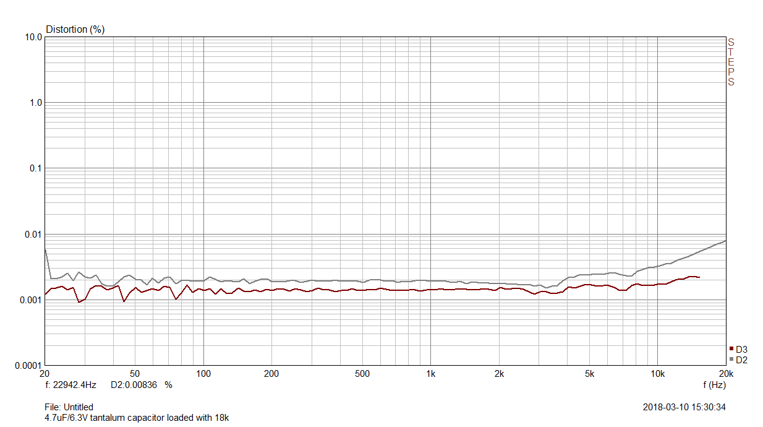
Task: Click the 1.0 y-axis tick label
Action: click(x=36, y=103)
